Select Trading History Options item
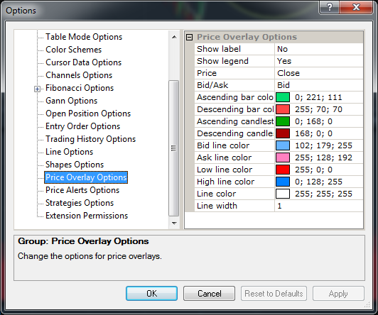 [x=91, y=139]
